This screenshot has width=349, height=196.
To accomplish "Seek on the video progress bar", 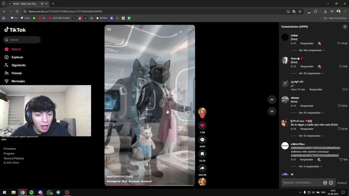I will (150, 185).
